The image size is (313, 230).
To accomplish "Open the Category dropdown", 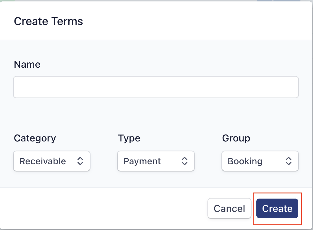I will [x=52, y=161].
